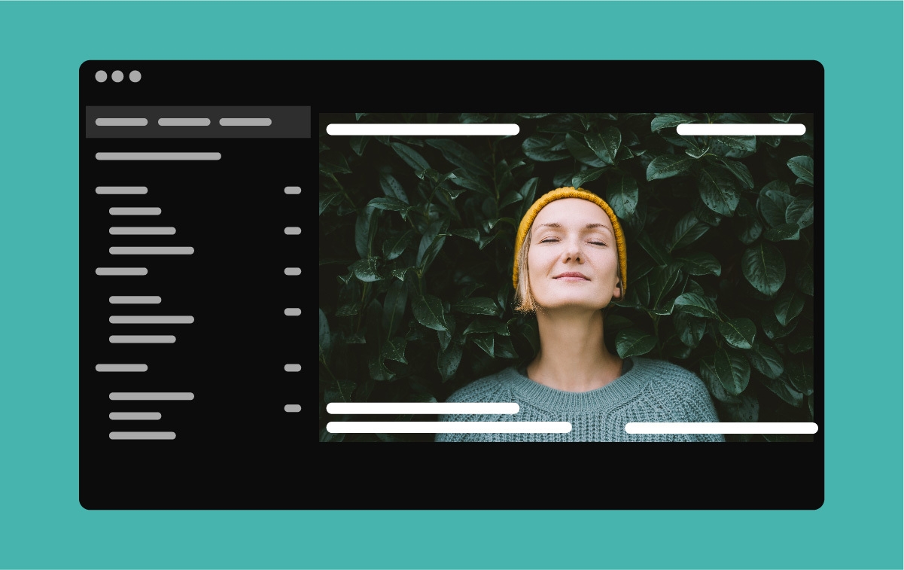904x570 pixels.
Task: Click the first gray window control dot
Action: tap(101, 76)
